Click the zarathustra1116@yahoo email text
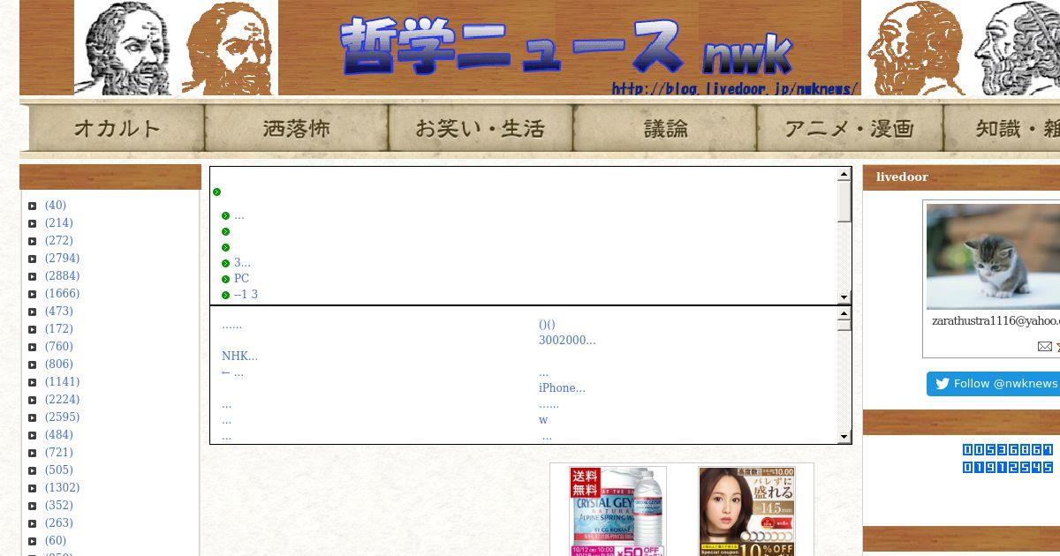Viewport: 1060px width, 556px height. pos(996,321)
